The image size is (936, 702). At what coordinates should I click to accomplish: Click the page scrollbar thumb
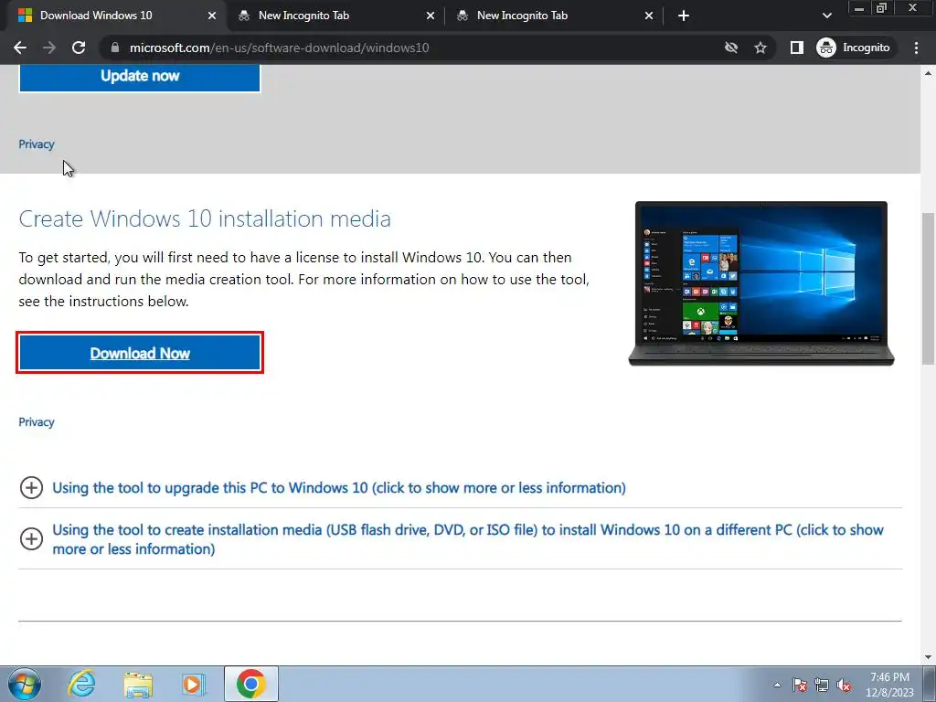coord(928,288)
